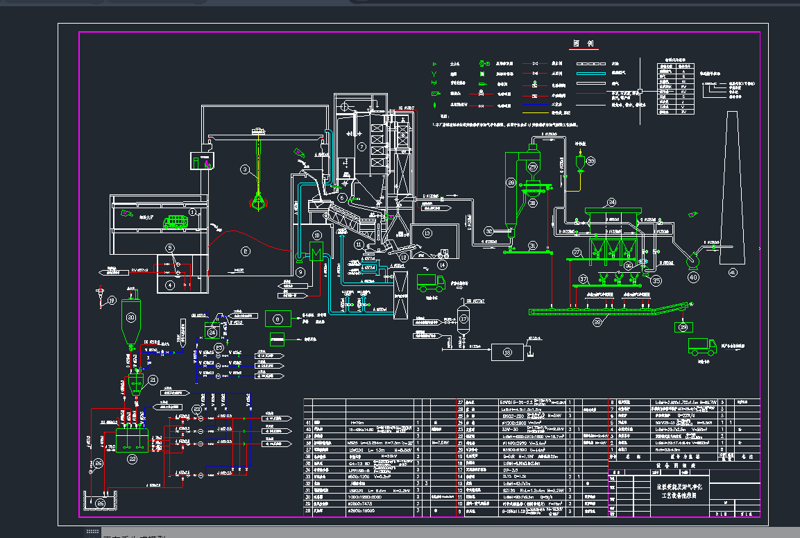
Task: Click equipment bubble number 10
Action: point(317,235)
